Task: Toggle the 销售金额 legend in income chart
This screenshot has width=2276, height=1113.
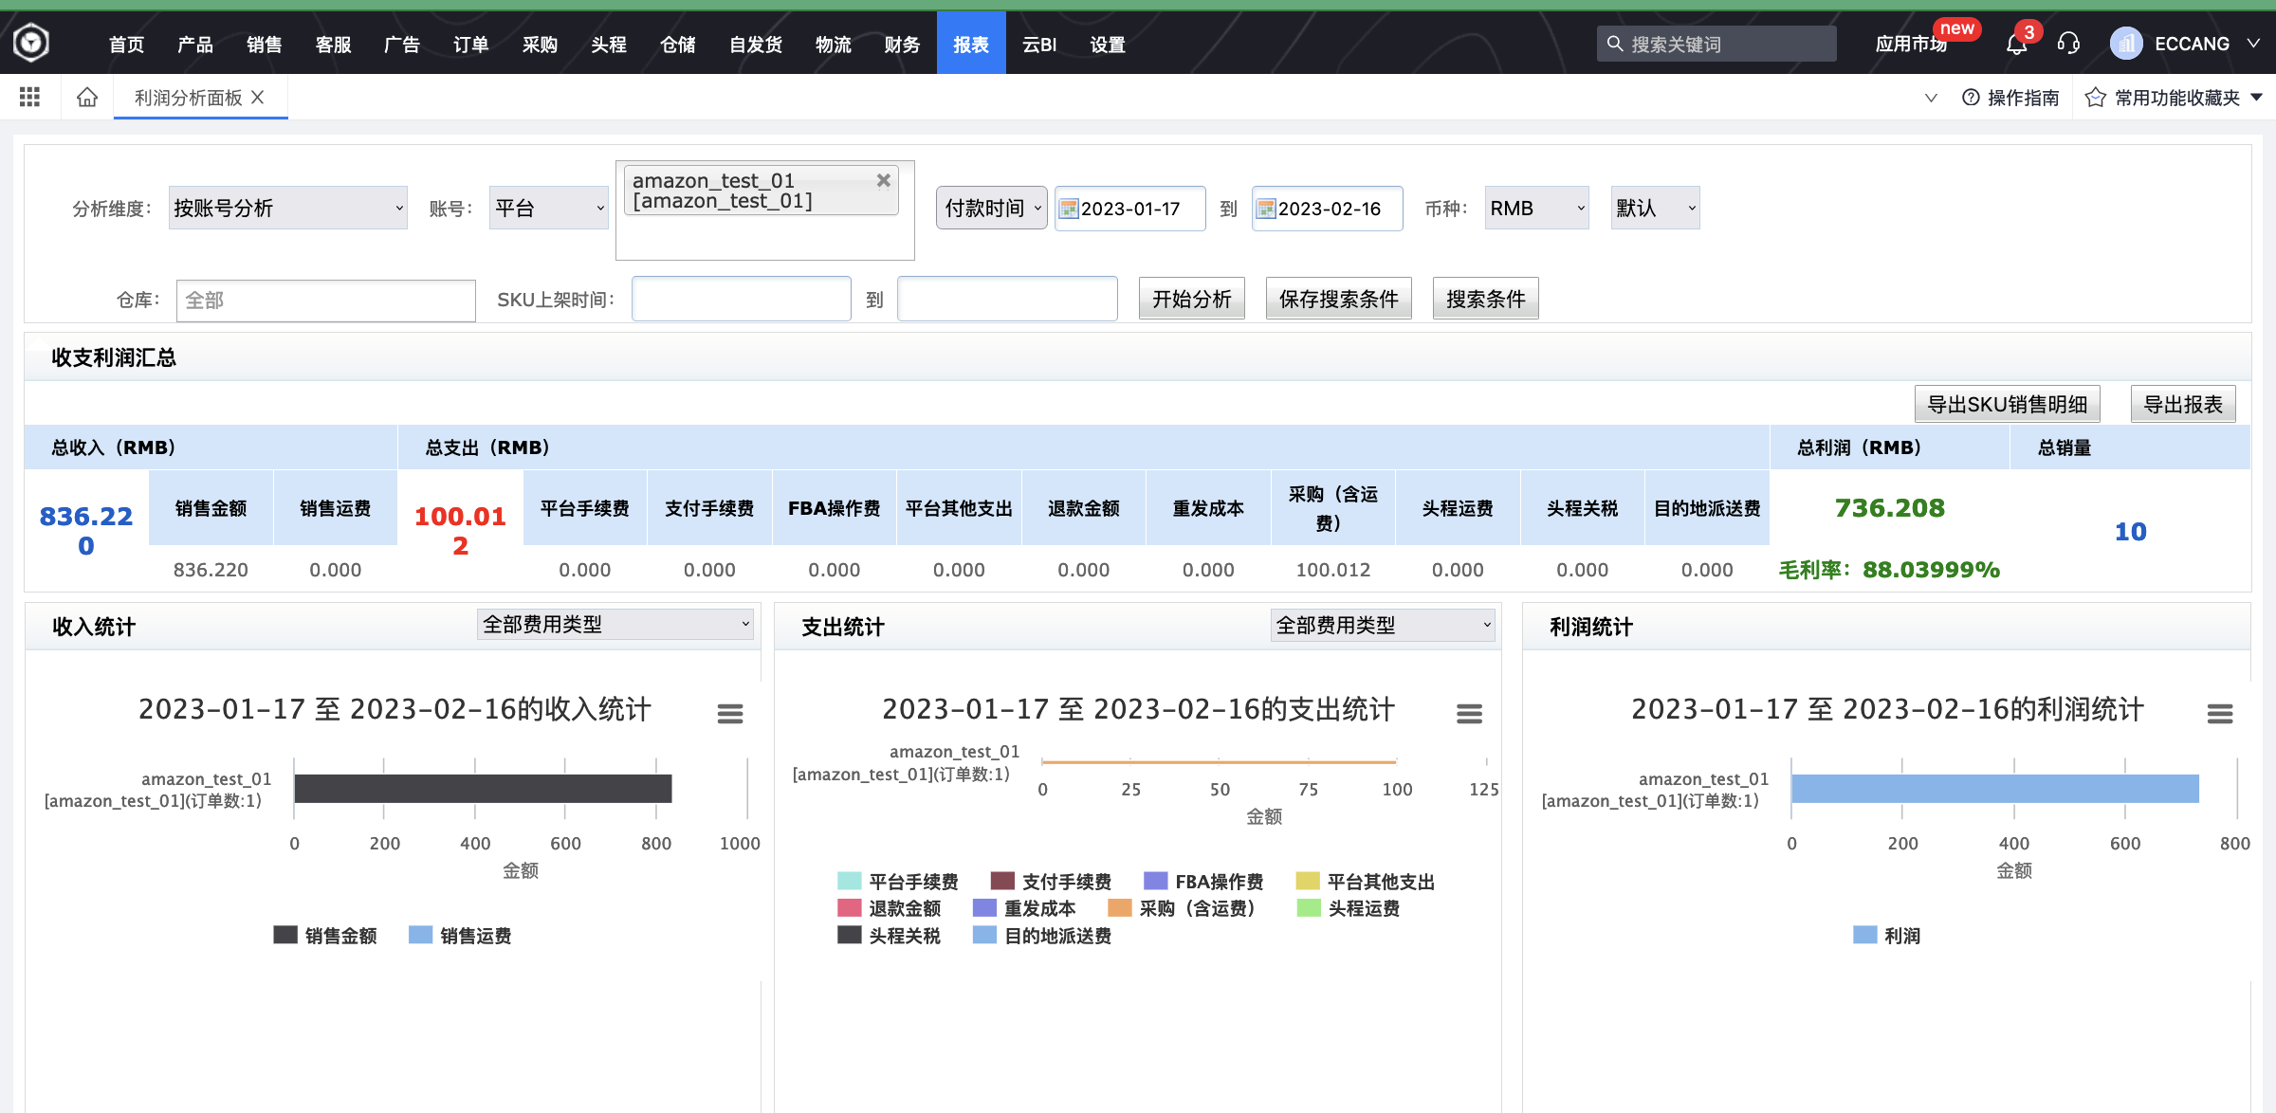Action: [324, 936]
